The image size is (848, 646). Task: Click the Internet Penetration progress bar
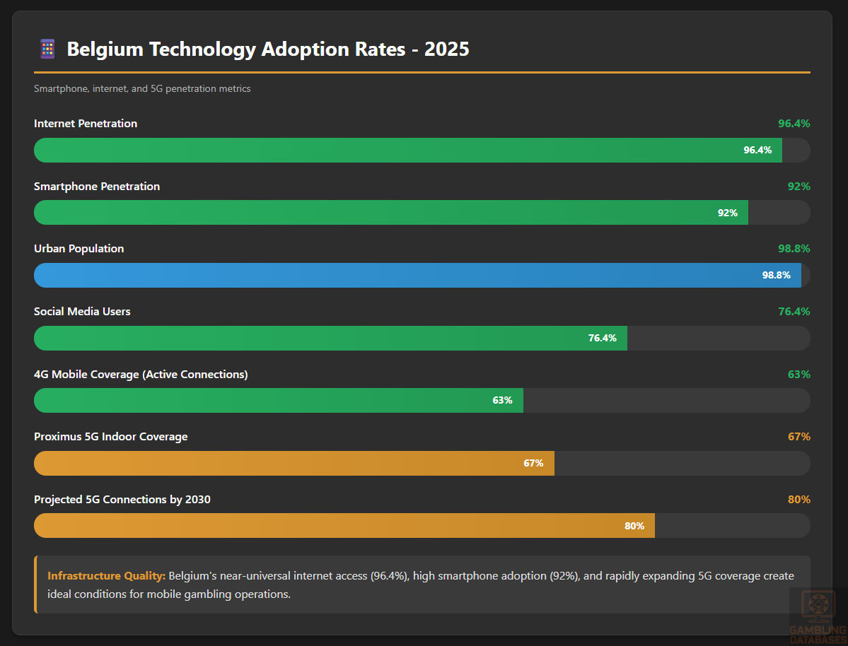(407, 151)
